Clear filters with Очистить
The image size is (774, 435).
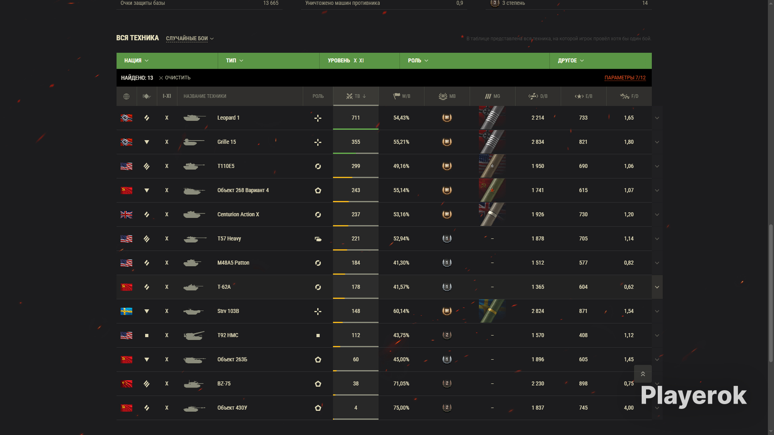(175, 78)
